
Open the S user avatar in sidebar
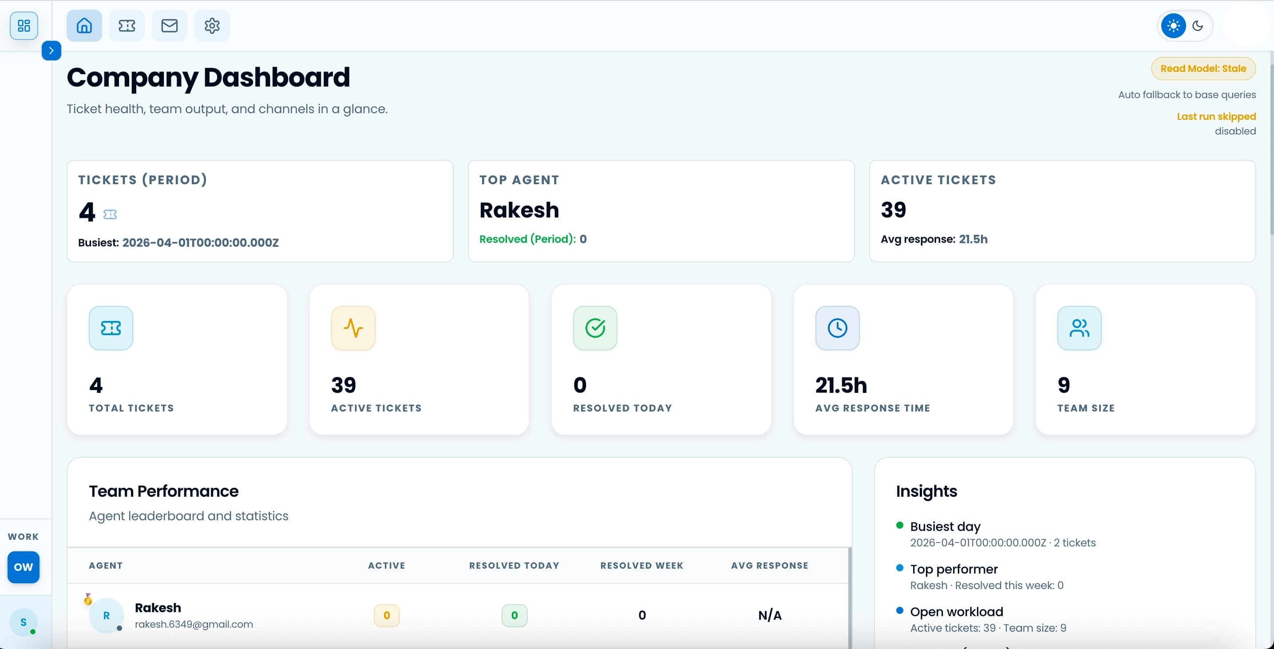(23, 622)
